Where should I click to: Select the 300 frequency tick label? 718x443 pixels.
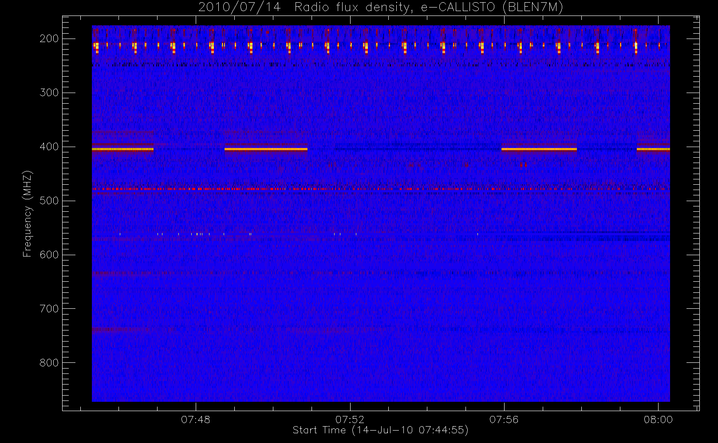pyautogui.click(x=49, y=93)
